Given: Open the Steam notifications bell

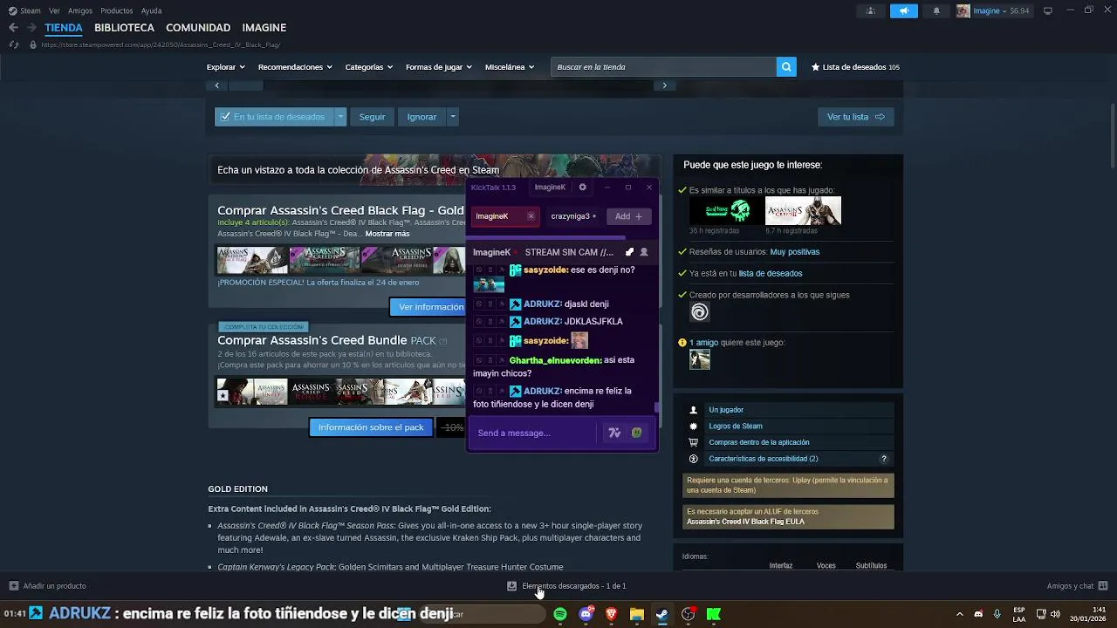Looking at the screenshot, I should pos(936,10).
